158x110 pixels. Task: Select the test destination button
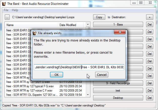(x=118, y=91)
